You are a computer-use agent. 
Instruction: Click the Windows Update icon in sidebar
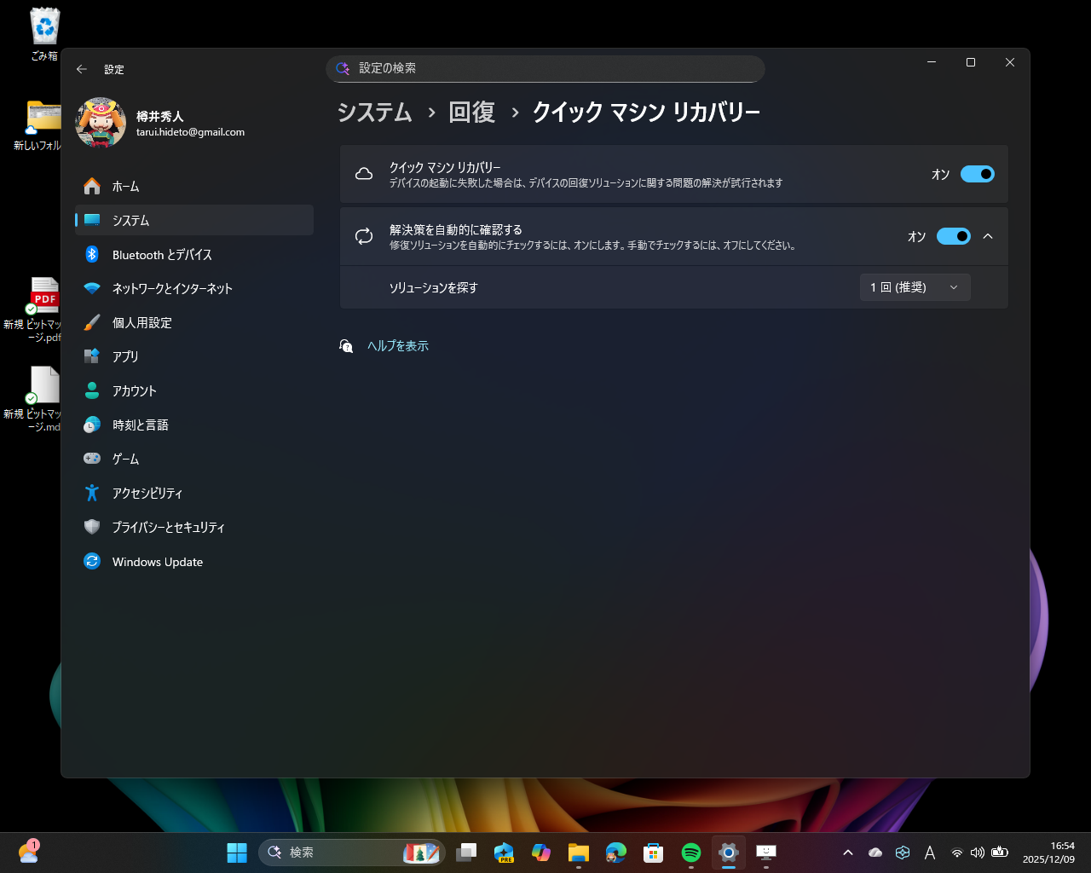pos(92,561)
